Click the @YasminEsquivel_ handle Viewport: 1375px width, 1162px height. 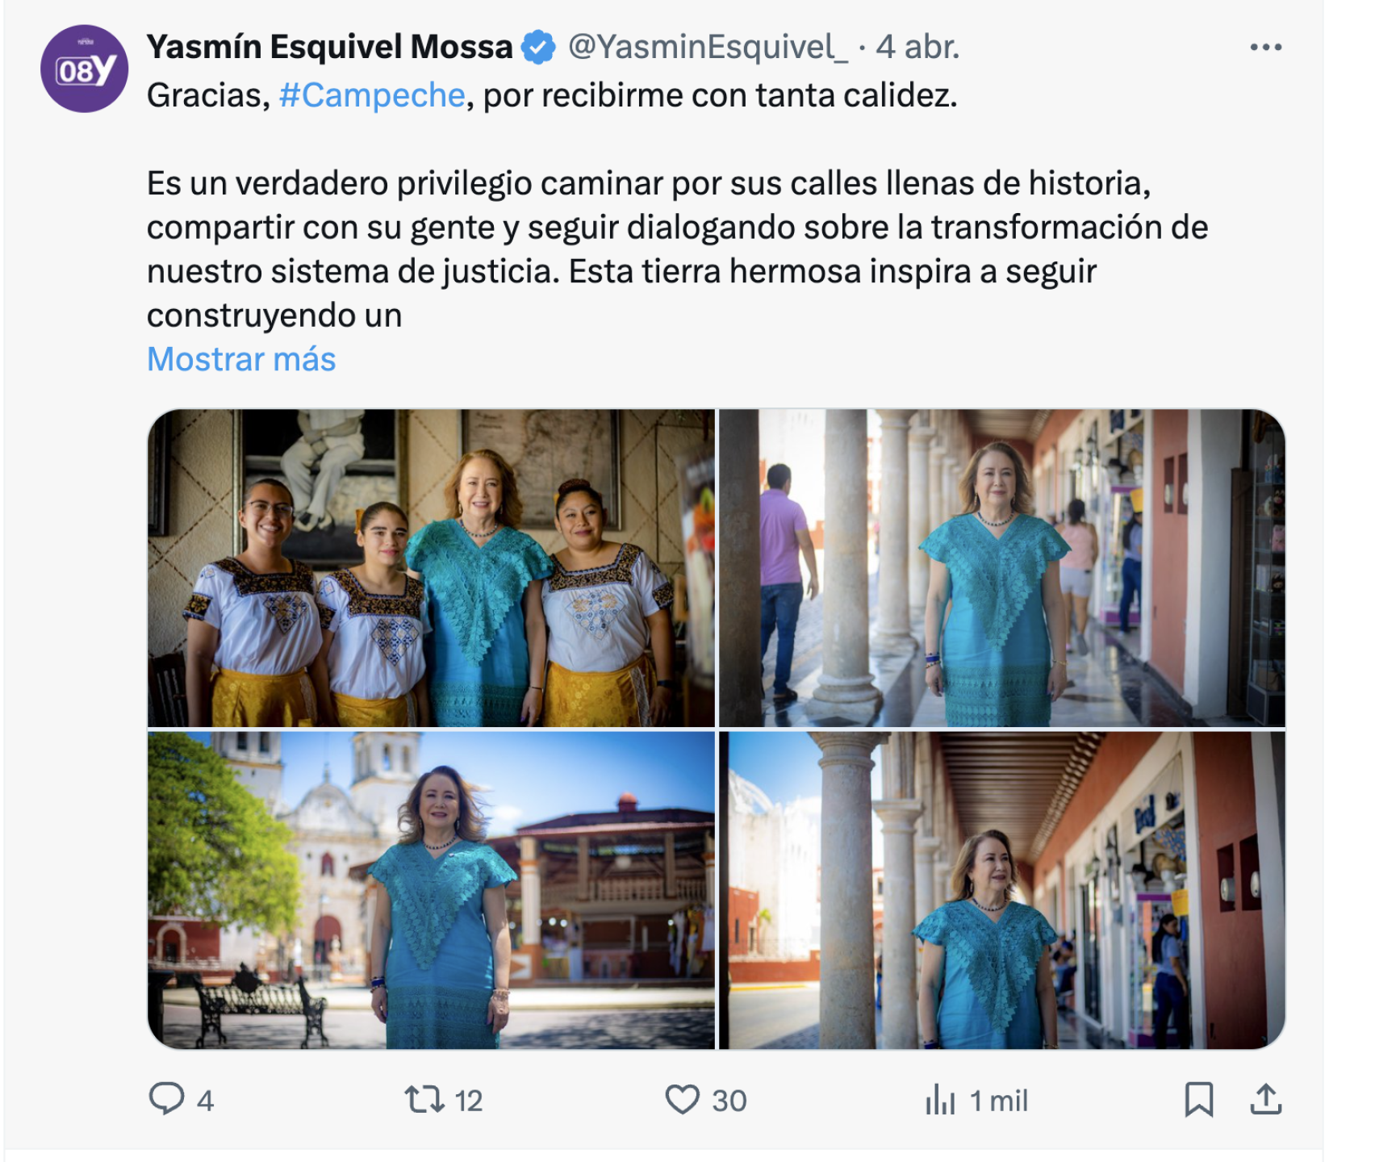point(708,48)
